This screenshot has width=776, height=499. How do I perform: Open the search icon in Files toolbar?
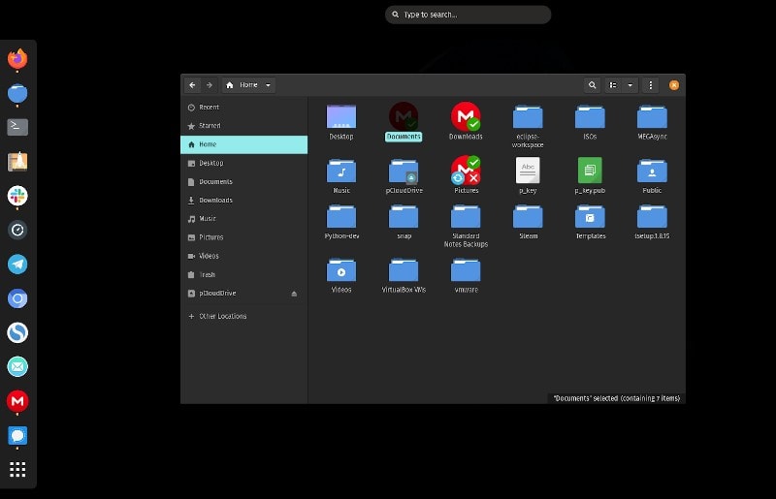pos(592,85)
